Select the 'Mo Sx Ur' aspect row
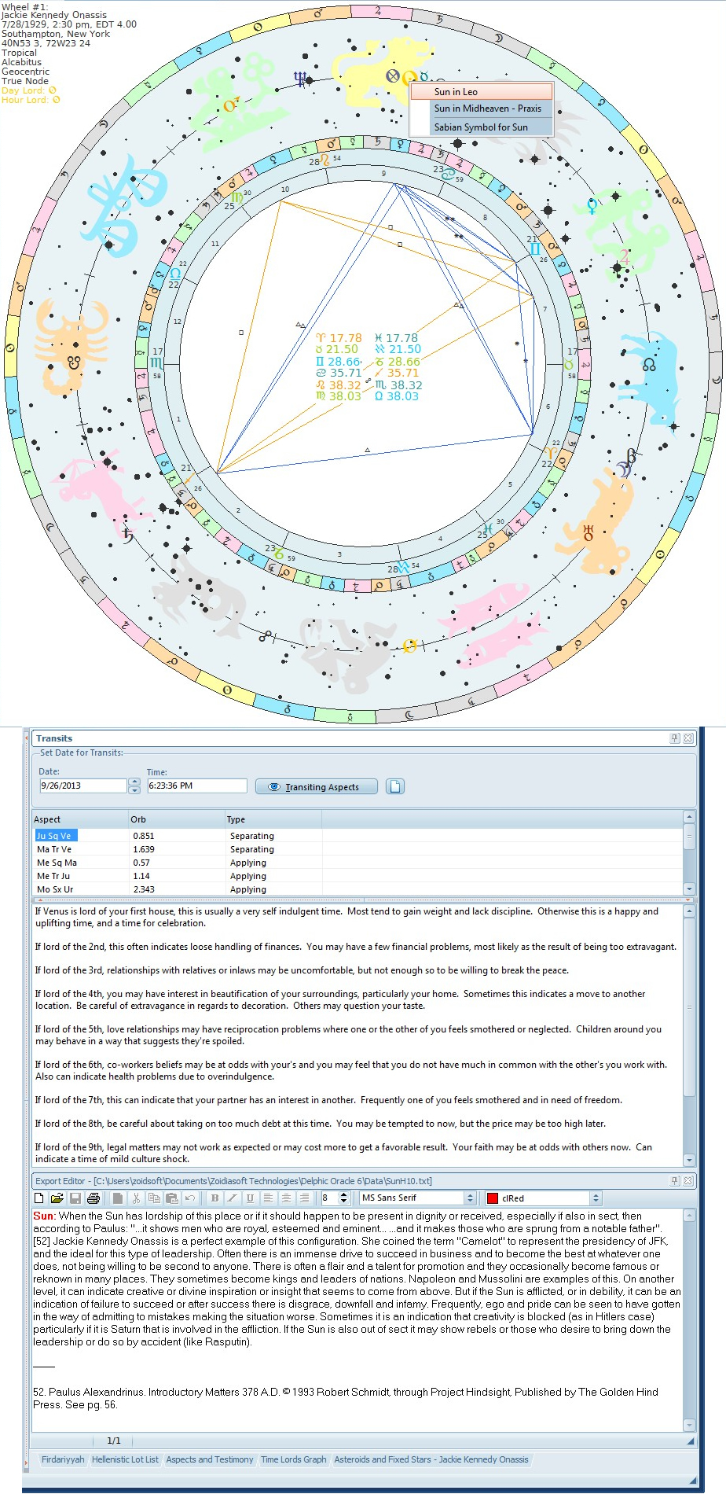The width and height of the screenshot is (726, 1494). [357, 889]
